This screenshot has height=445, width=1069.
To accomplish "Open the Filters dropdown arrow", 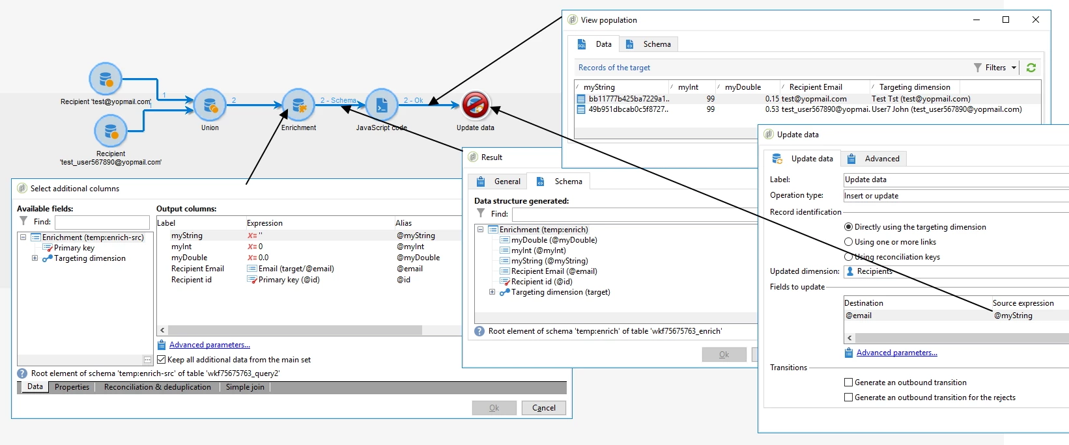I will click(x=1014, y=68).
